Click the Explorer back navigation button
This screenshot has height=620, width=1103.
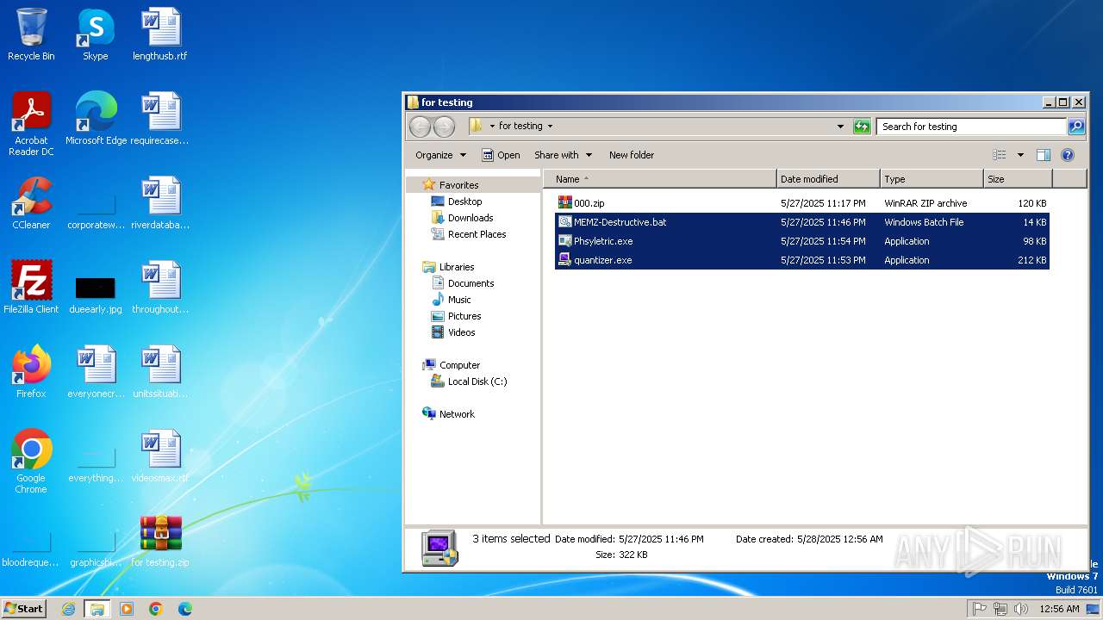420,127
